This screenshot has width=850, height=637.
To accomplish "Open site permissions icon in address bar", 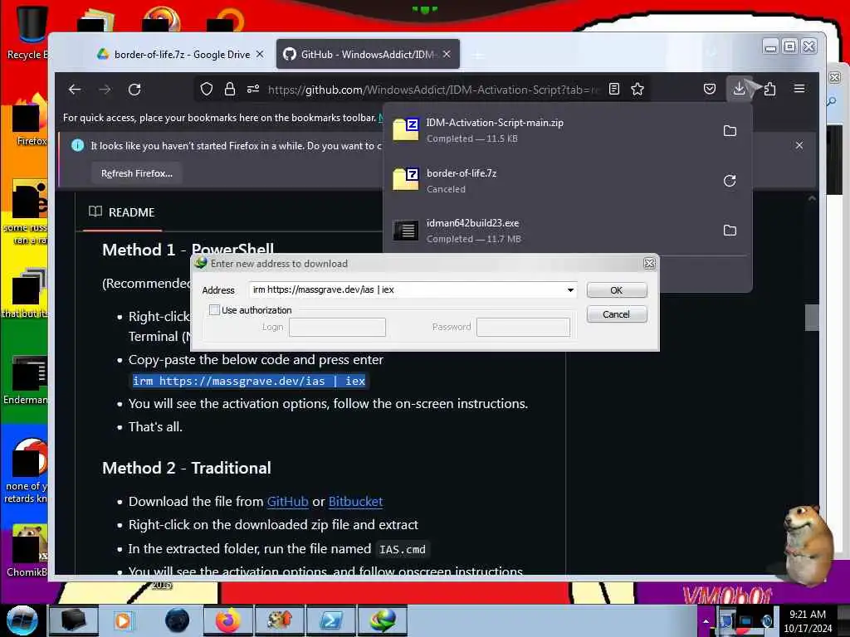I will tap(253, 89).
